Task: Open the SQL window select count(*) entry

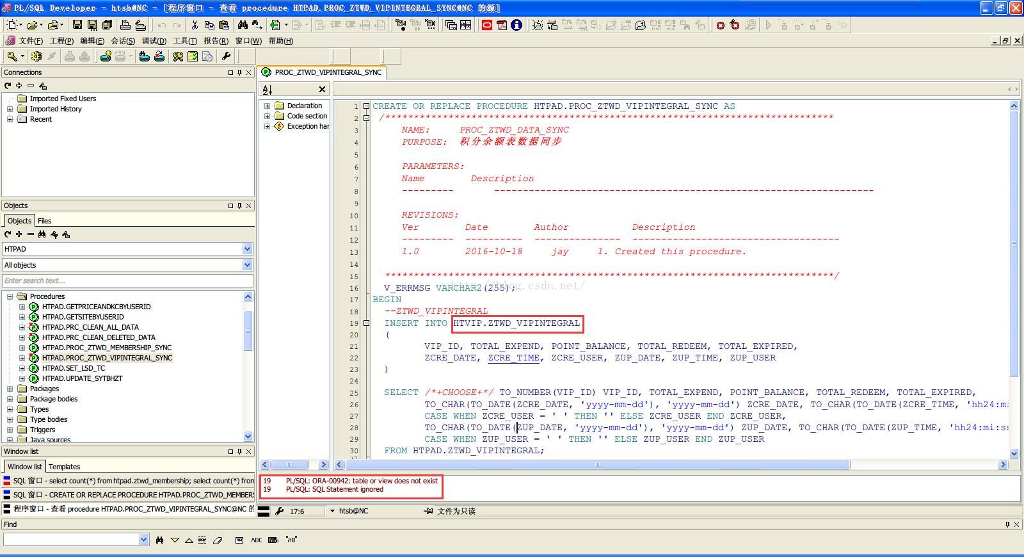Action: 128,481
